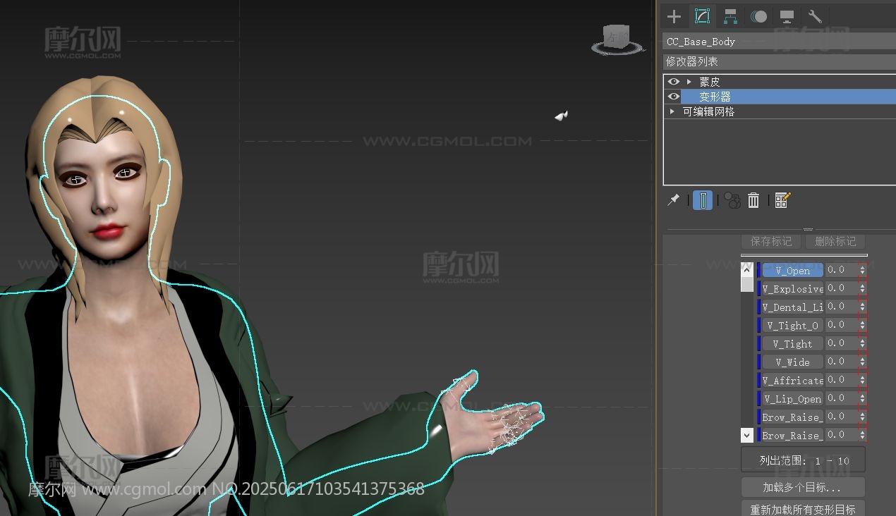Click the Pin Stack pushpin icon
This screenshot has height=516, width=896.
(x=674, y=200)
